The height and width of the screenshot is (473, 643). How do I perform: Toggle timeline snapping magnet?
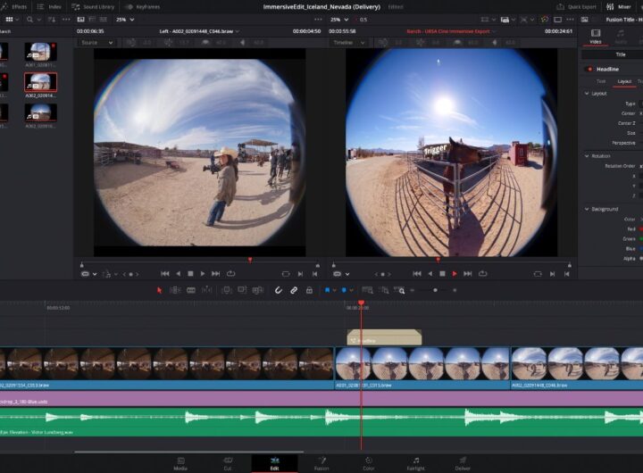point(278,290)
